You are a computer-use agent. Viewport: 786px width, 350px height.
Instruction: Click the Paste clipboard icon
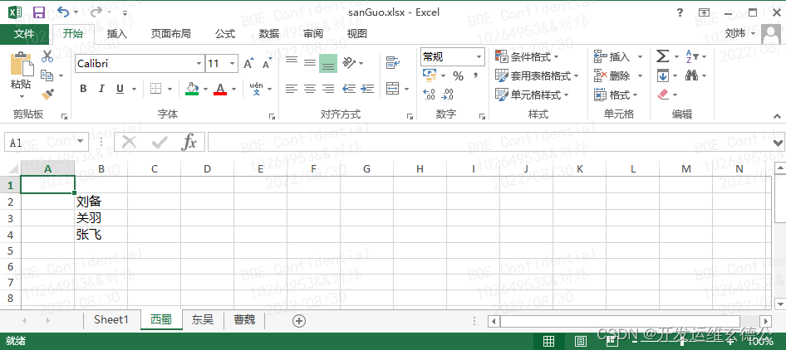(21, 64)
